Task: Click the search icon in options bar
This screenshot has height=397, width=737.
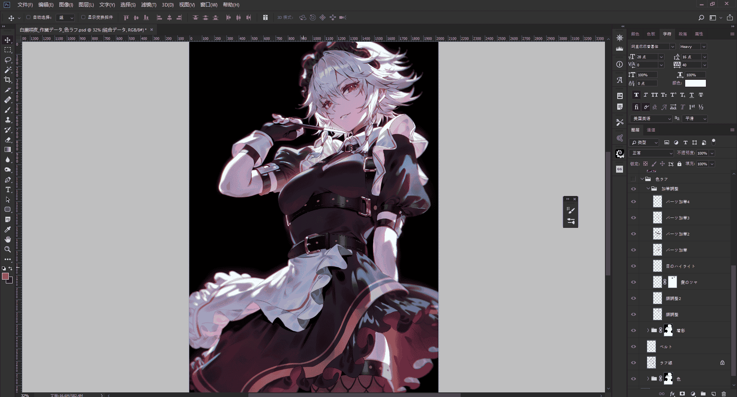Action: [x=701, y=18]
